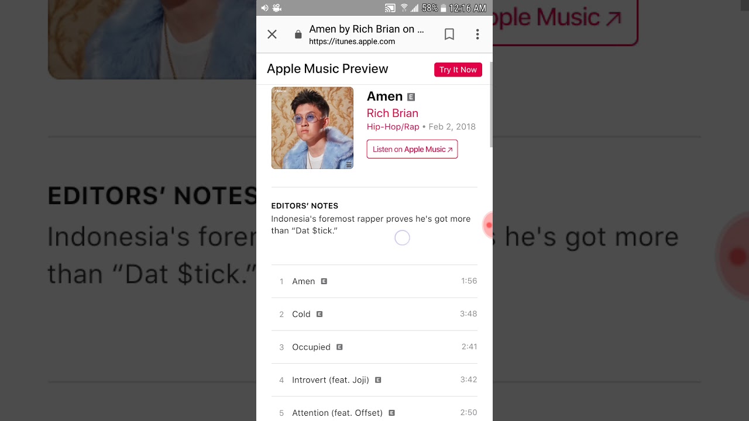Tap the battery status icon
Image resolution: width=749 pixels, height=421 pixels.
pyautogui.click(x=444, y=8)
